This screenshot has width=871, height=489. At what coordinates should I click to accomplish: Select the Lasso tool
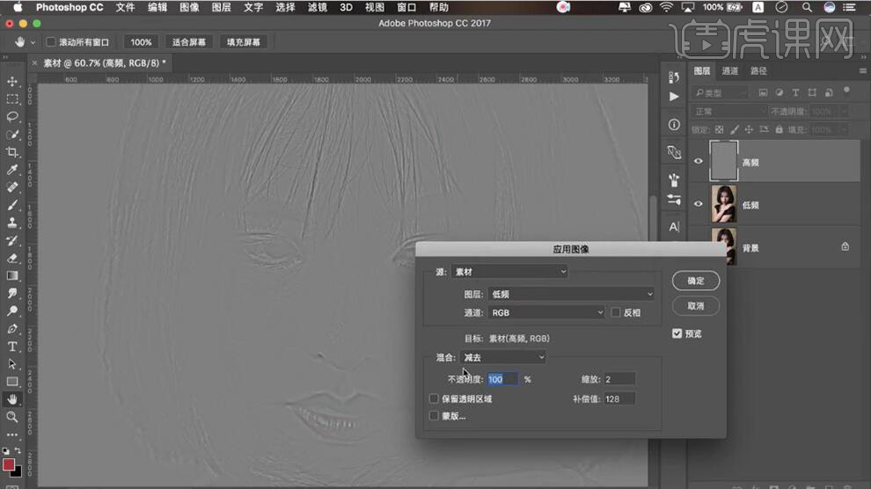12,116
